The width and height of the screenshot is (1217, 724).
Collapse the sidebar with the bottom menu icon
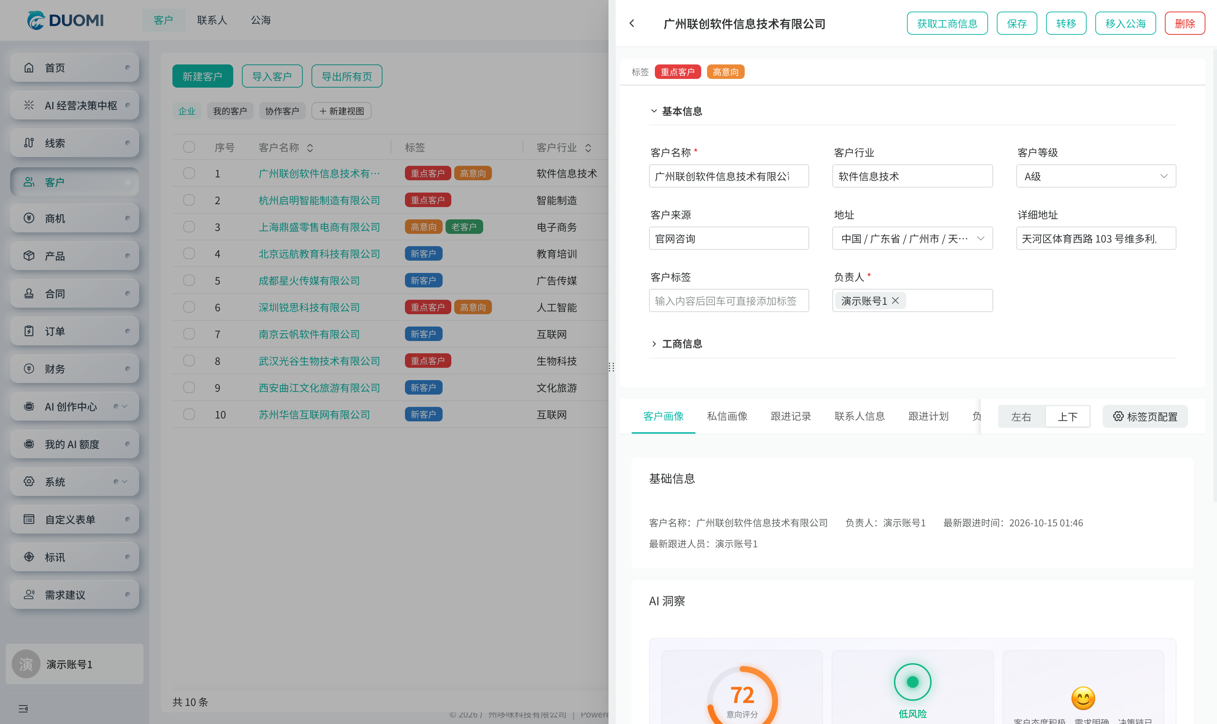pos(23,708)
